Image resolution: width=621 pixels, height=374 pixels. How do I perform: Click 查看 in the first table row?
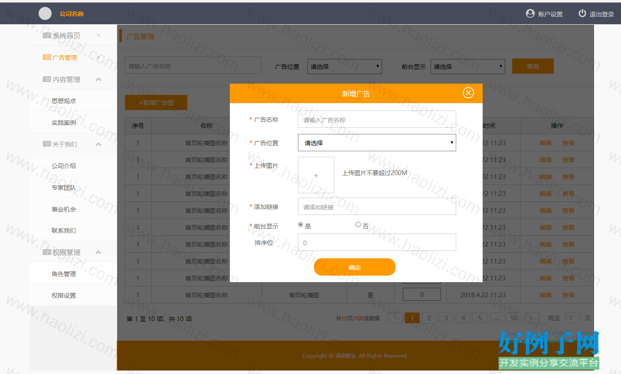pos(569,143)
